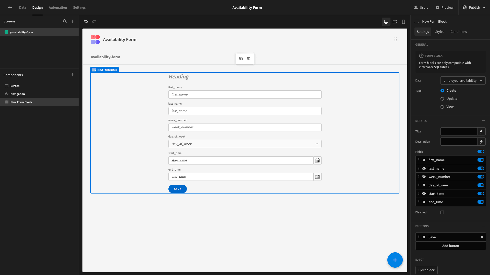The height and width of the screenshot is (275, 490).
Task: Open first_name field settings gear
Action: (x=424, y=160)
